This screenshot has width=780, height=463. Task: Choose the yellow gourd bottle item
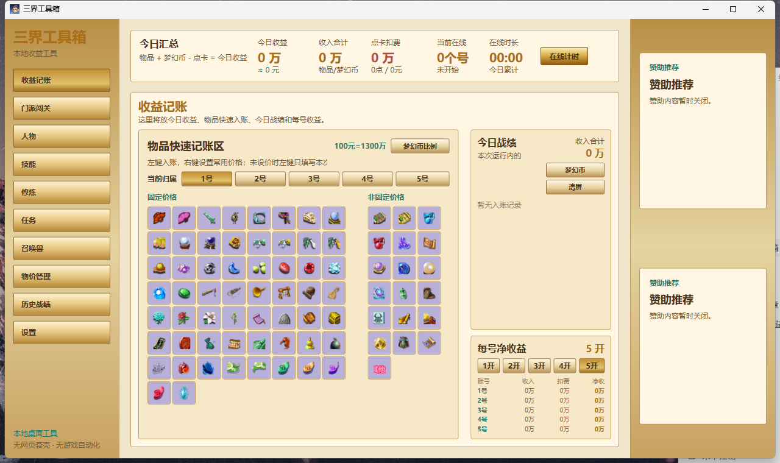click(309, 343)
